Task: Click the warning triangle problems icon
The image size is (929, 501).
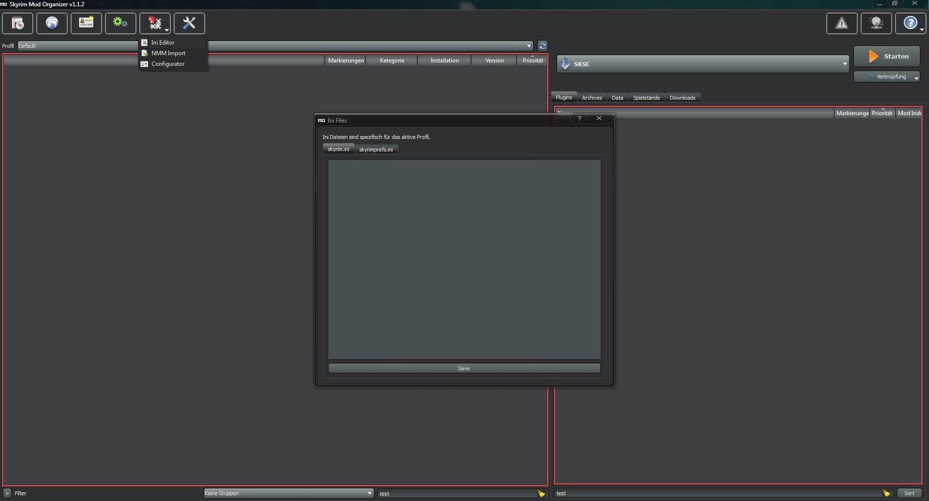Action: point(842,23)
